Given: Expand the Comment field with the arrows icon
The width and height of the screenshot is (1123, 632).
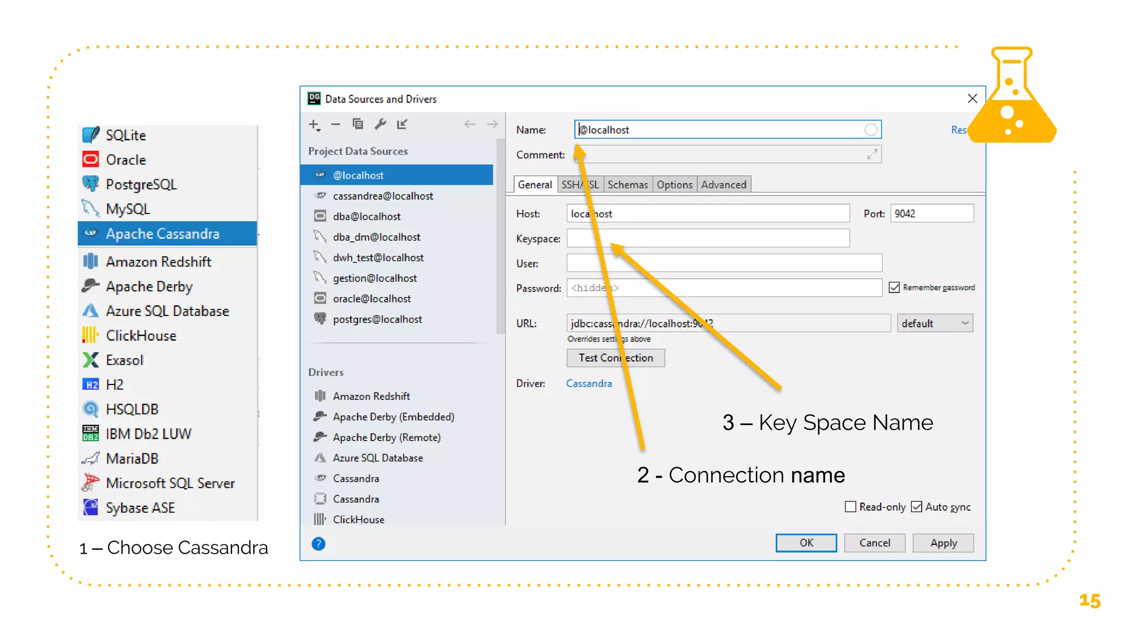Looking at the screenshot, I should 872,154.
